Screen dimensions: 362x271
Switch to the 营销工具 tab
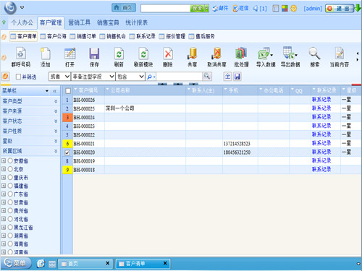point(79,22)
